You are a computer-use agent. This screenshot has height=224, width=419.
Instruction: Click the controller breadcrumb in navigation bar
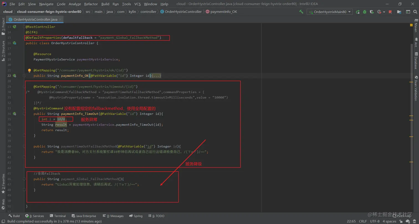pyautogui.click(x=148, y=12)
